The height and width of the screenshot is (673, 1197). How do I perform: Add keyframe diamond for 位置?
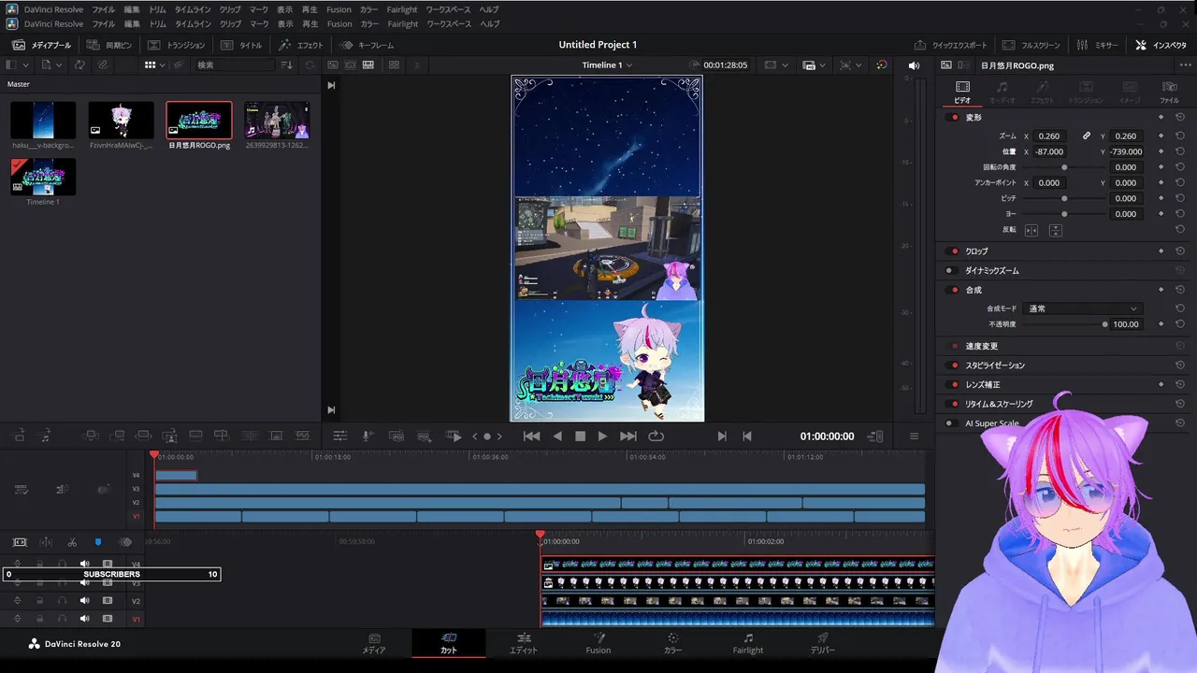tap(1161, 151)
